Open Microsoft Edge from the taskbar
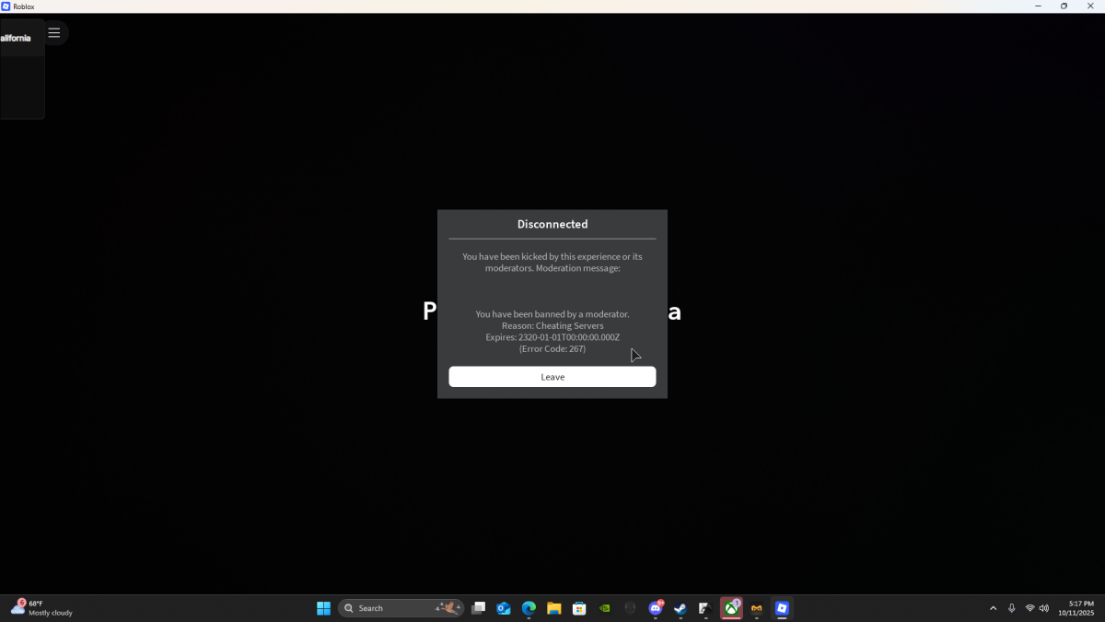This screenshot has width=1105, height=622. tap(529, 608)
